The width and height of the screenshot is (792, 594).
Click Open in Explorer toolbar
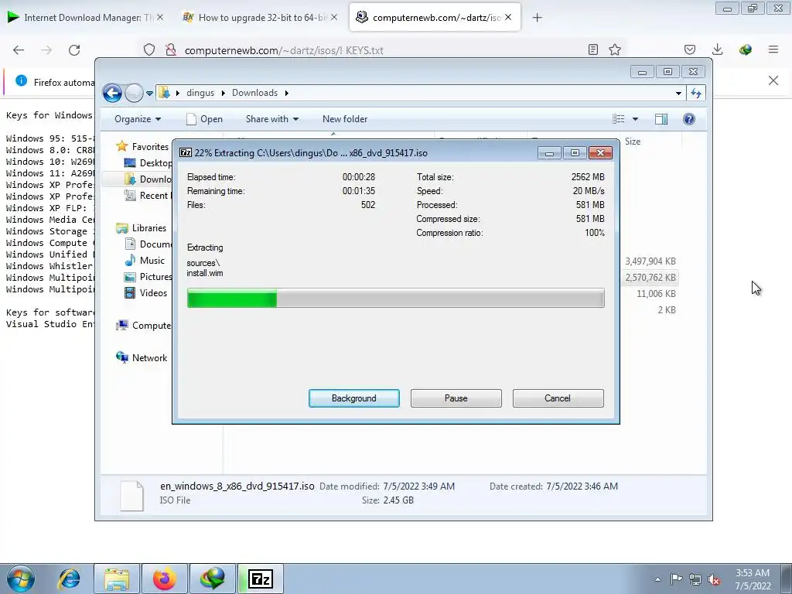click(x=204, y=119)
